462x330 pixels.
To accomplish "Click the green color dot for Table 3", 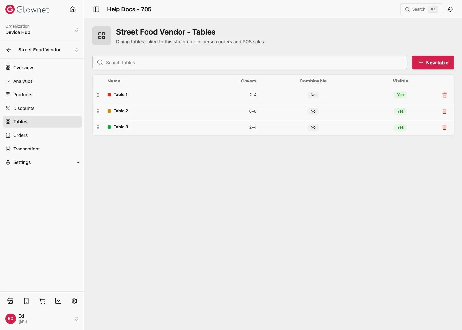I will point(109,127).
